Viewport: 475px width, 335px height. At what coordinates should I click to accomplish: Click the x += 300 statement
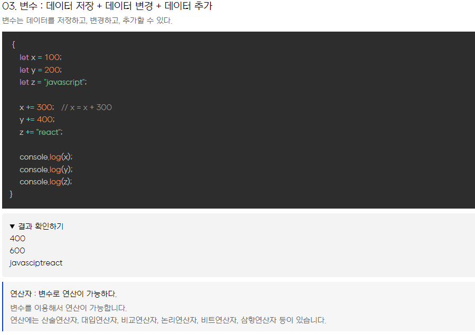pos(37,107)
